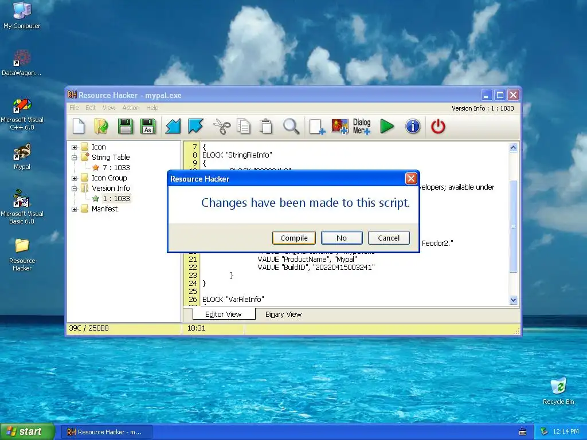Click the BLOCK "VarFileInfo" line
Image resolution: width=587 pixels, height=440 pixels.
tap(233, 299)
